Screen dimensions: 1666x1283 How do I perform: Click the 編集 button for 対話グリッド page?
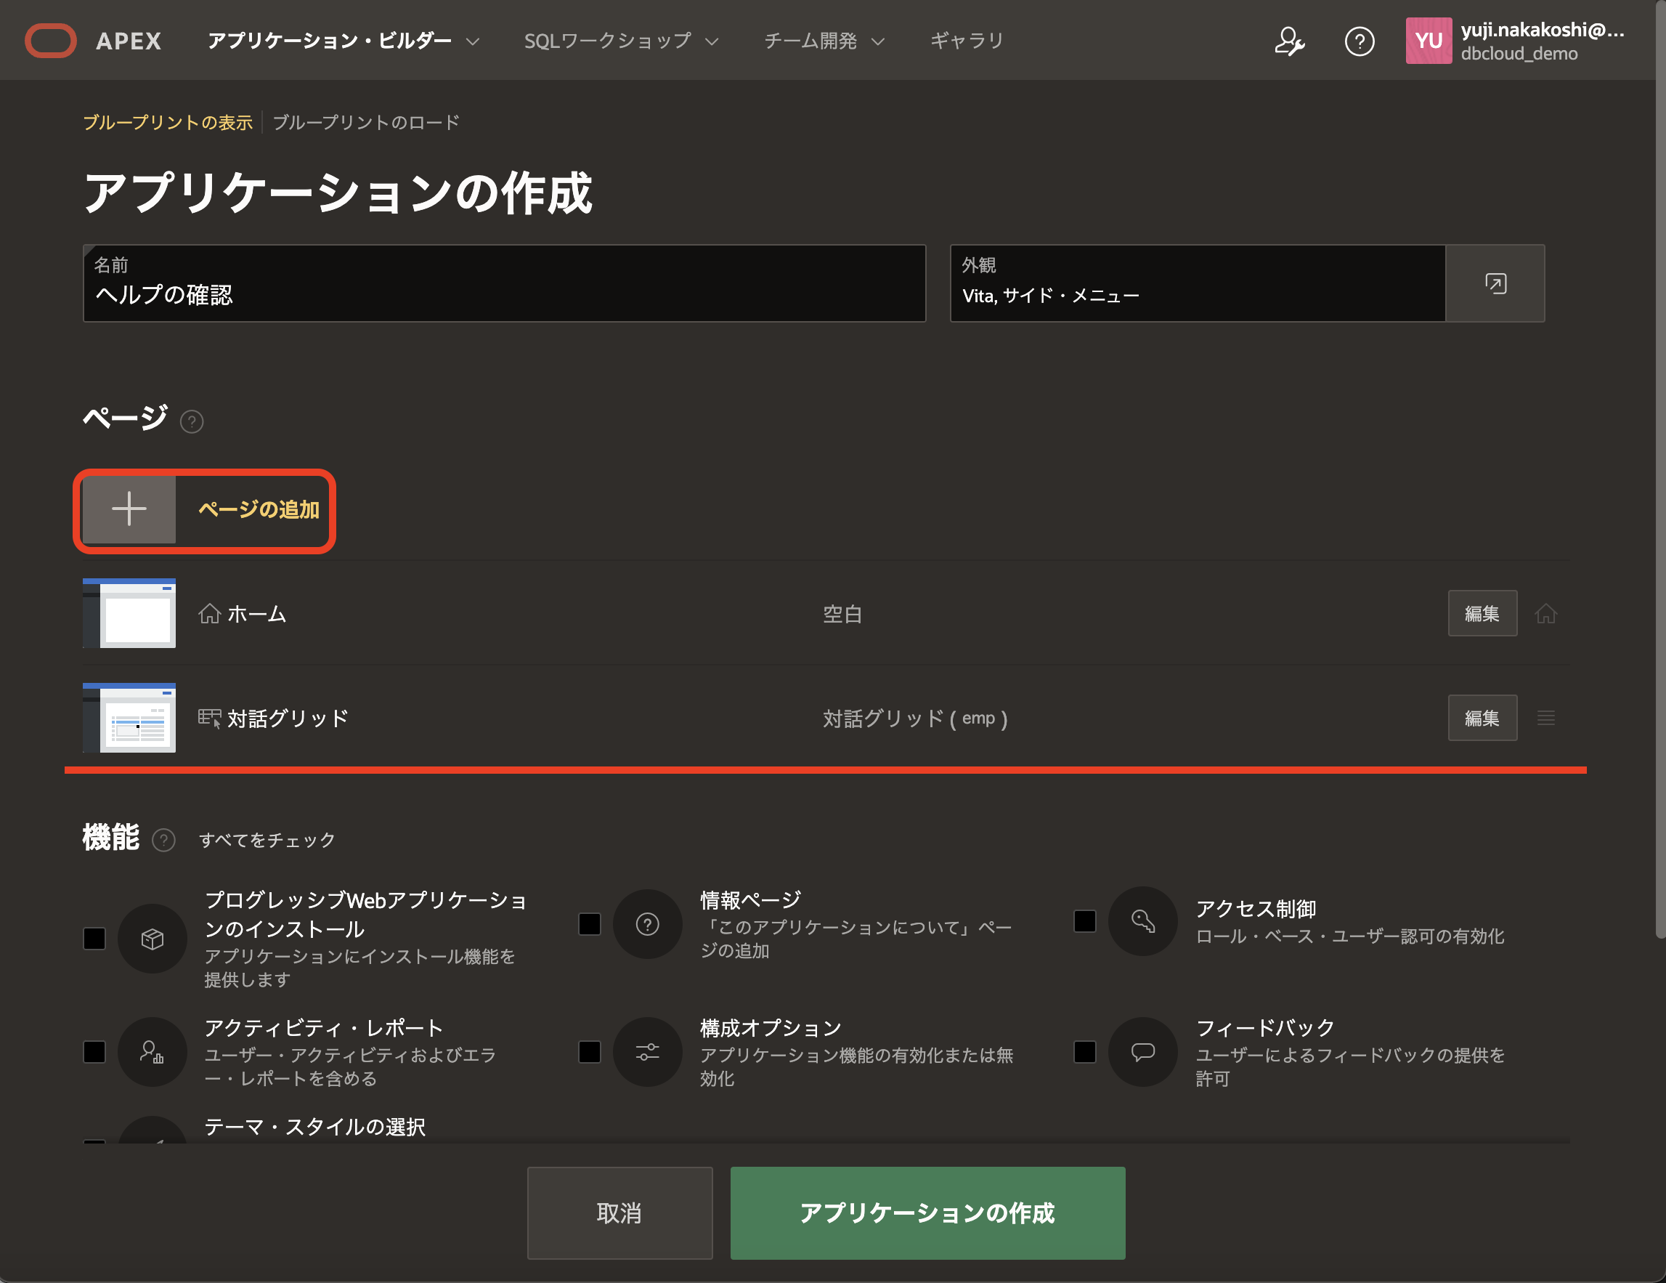1482,719
